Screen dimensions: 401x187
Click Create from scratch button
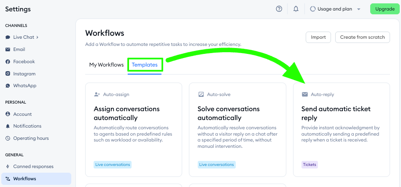coord(362,37)
